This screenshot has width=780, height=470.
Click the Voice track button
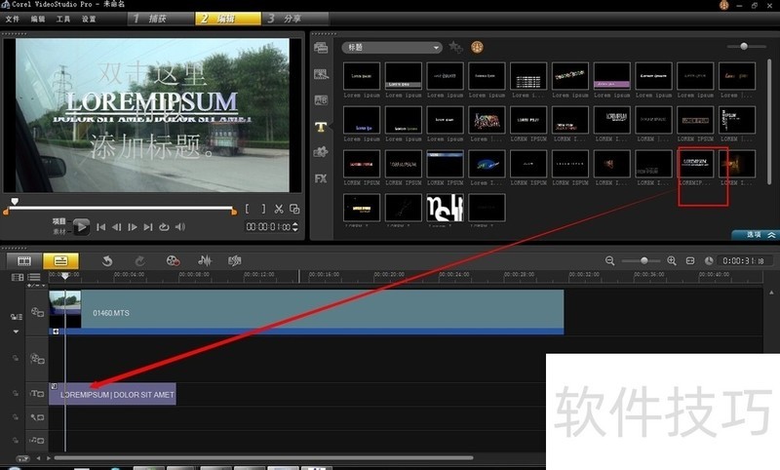tap(37, 417)
